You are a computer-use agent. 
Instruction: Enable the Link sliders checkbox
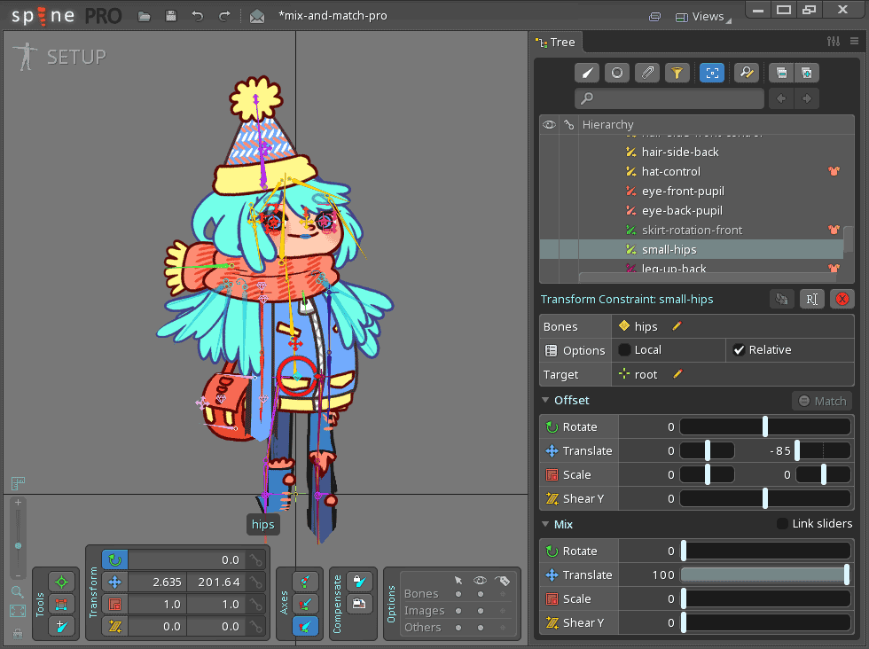(782, 524)
